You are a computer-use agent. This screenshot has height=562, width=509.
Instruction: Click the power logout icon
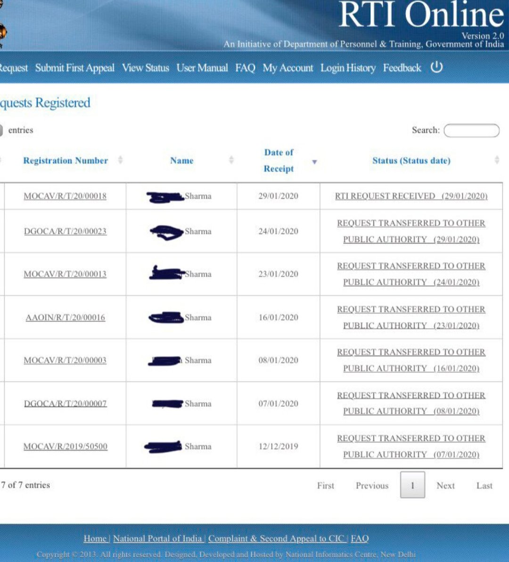[x=436, y=67]
